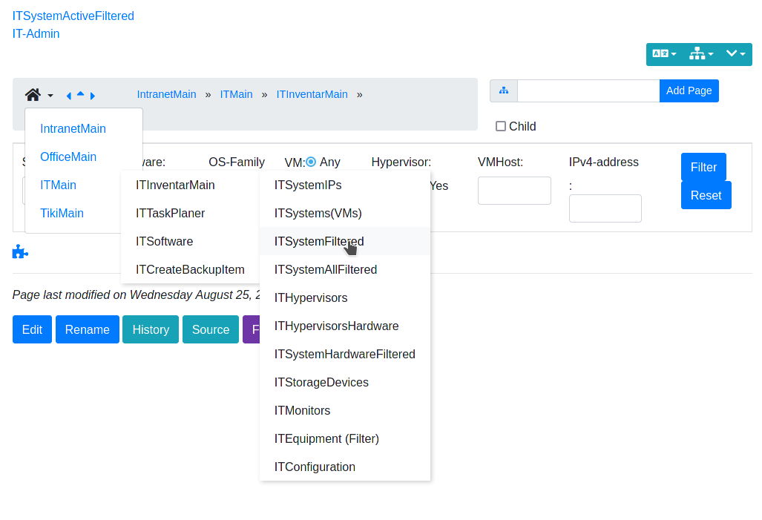Follow ITMain breadcrumb link
This screenshot has width=762, height=520.
236,94
